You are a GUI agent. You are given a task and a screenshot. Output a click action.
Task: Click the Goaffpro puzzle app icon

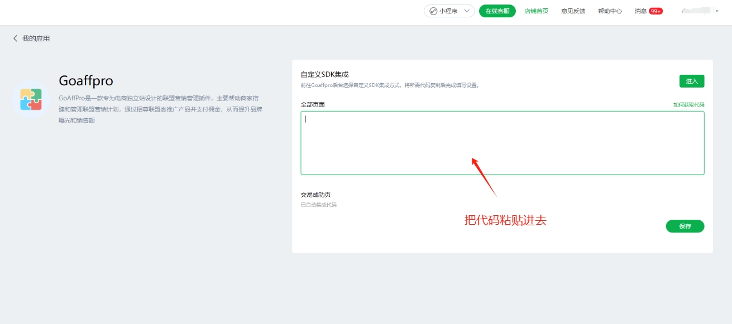(31, 99)
